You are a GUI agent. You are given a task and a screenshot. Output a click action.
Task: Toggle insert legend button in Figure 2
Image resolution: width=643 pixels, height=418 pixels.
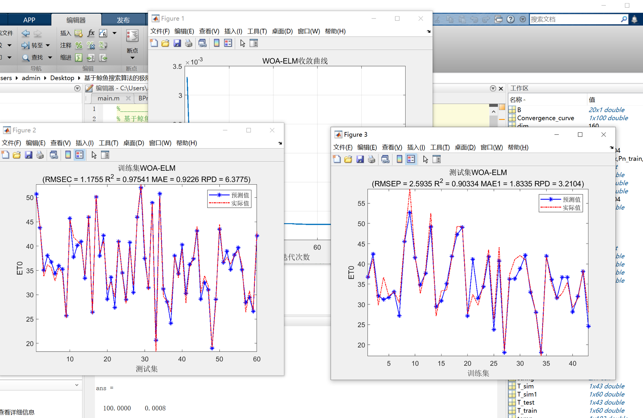point(79,155)
